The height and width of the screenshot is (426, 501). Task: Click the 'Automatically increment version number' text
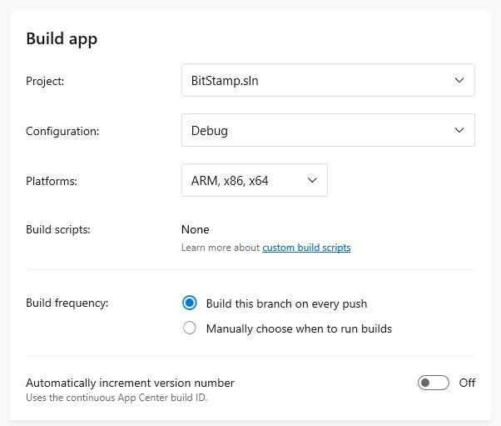pyautogui.click(x=130, y=383)
